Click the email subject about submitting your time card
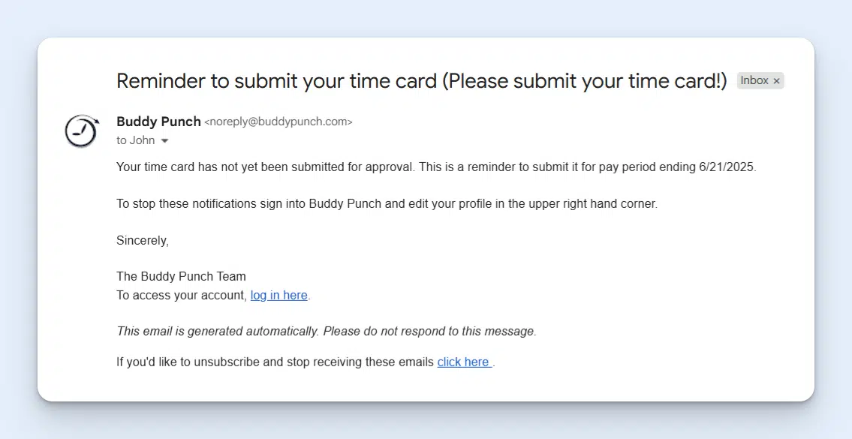The width and height of the screenshot is (852, 439). tap(421, 81)
